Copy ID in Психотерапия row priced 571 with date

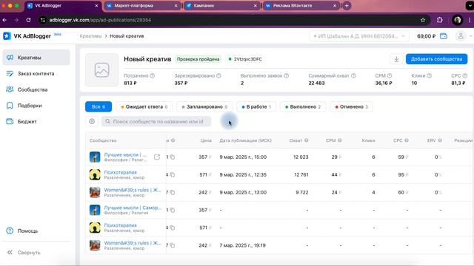(173, 175)
